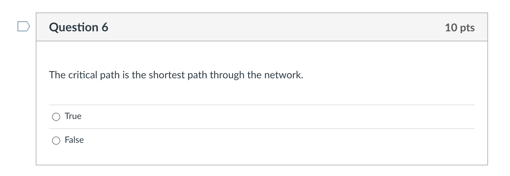Viewport: 510px width, 176px height.
Task: Click the number "6" in the heading
Action: [105, 27]
